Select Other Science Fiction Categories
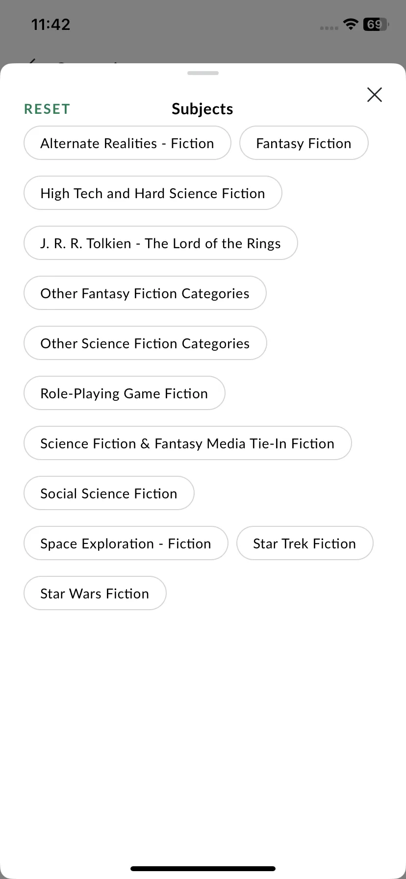The width and height of the screenshot is (406, 879). tap(145, 343)
